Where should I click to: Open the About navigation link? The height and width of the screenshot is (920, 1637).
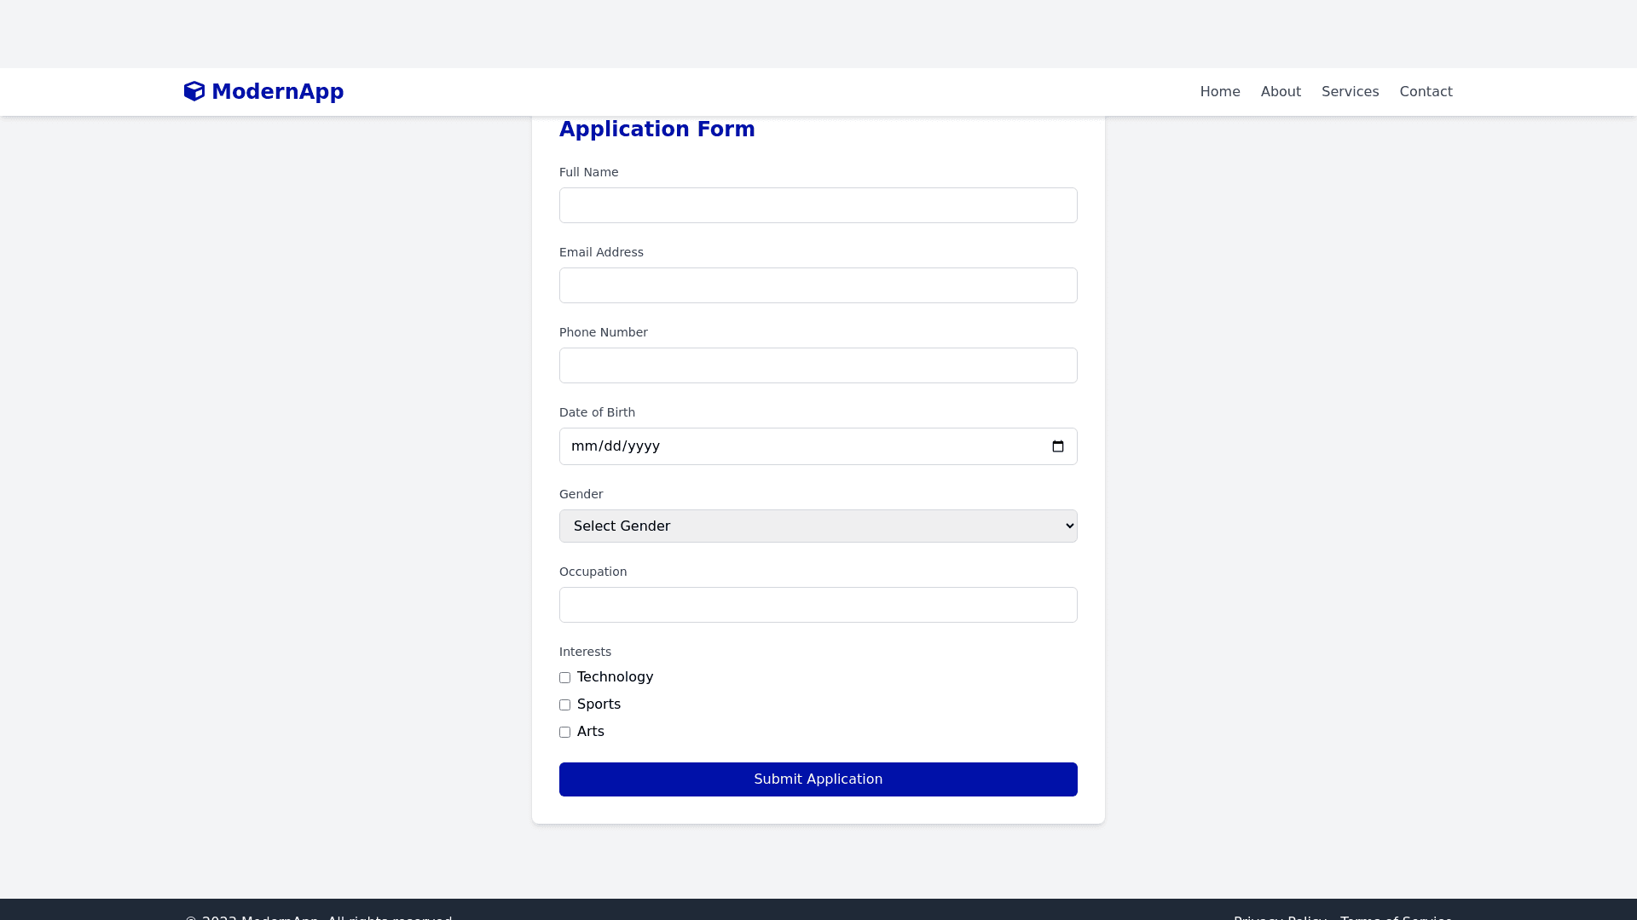click(1280, 92)
